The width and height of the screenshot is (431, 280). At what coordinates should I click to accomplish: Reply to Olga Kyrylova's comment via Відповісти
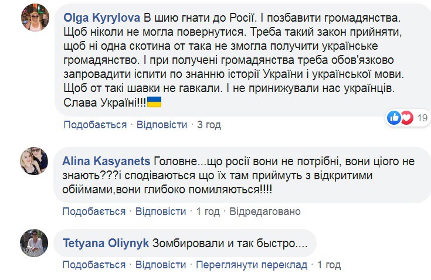click(x=161, y=125)
